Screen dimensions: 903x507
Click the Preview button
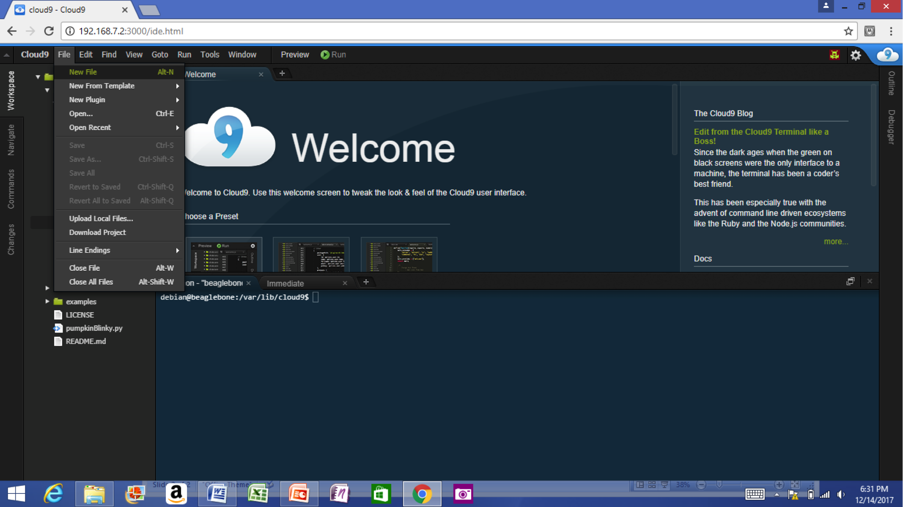[295, 55]
